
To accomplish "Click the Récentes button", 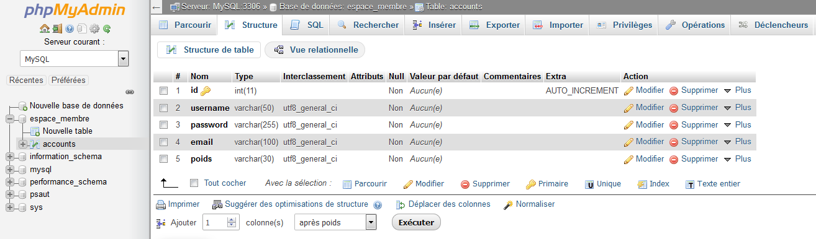I will [x=26, y=80].
